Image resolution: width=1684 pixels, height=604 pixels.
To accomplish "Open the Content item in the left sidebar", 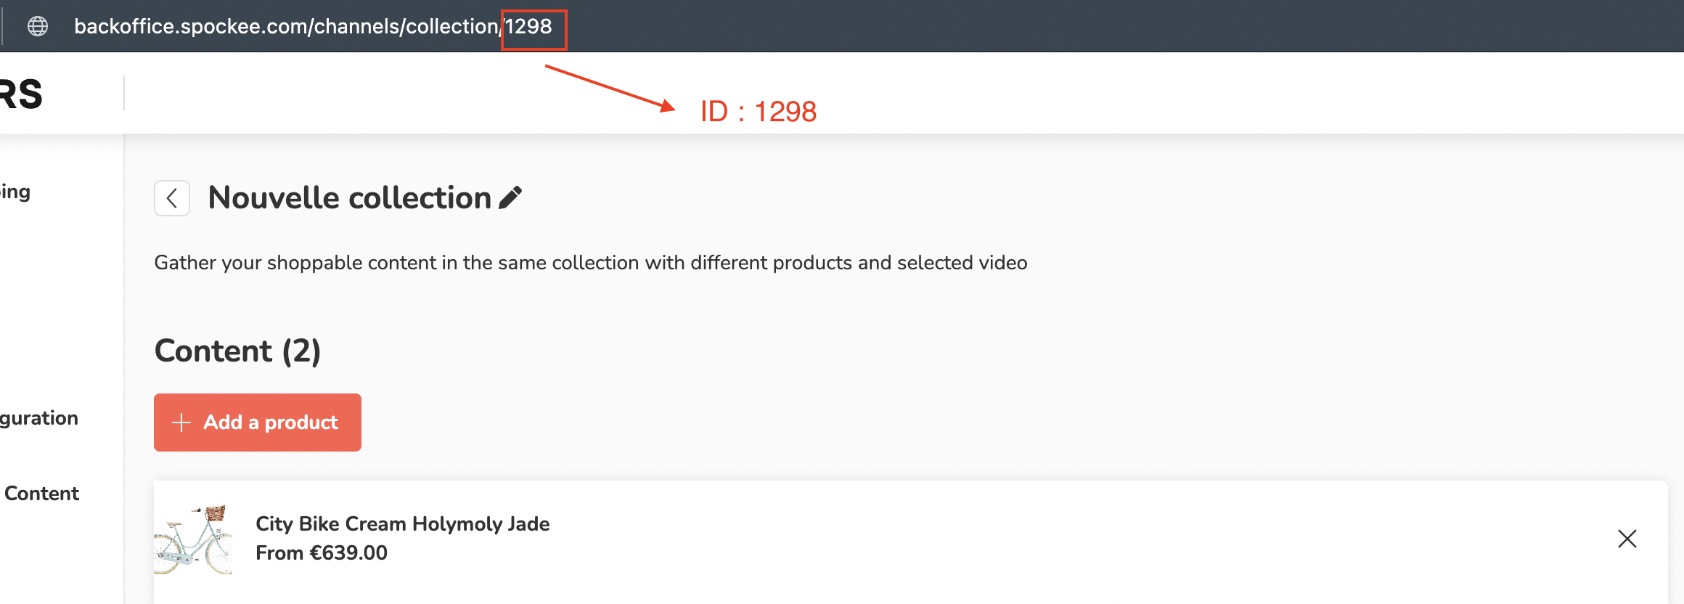I will (x=41, y=494).
